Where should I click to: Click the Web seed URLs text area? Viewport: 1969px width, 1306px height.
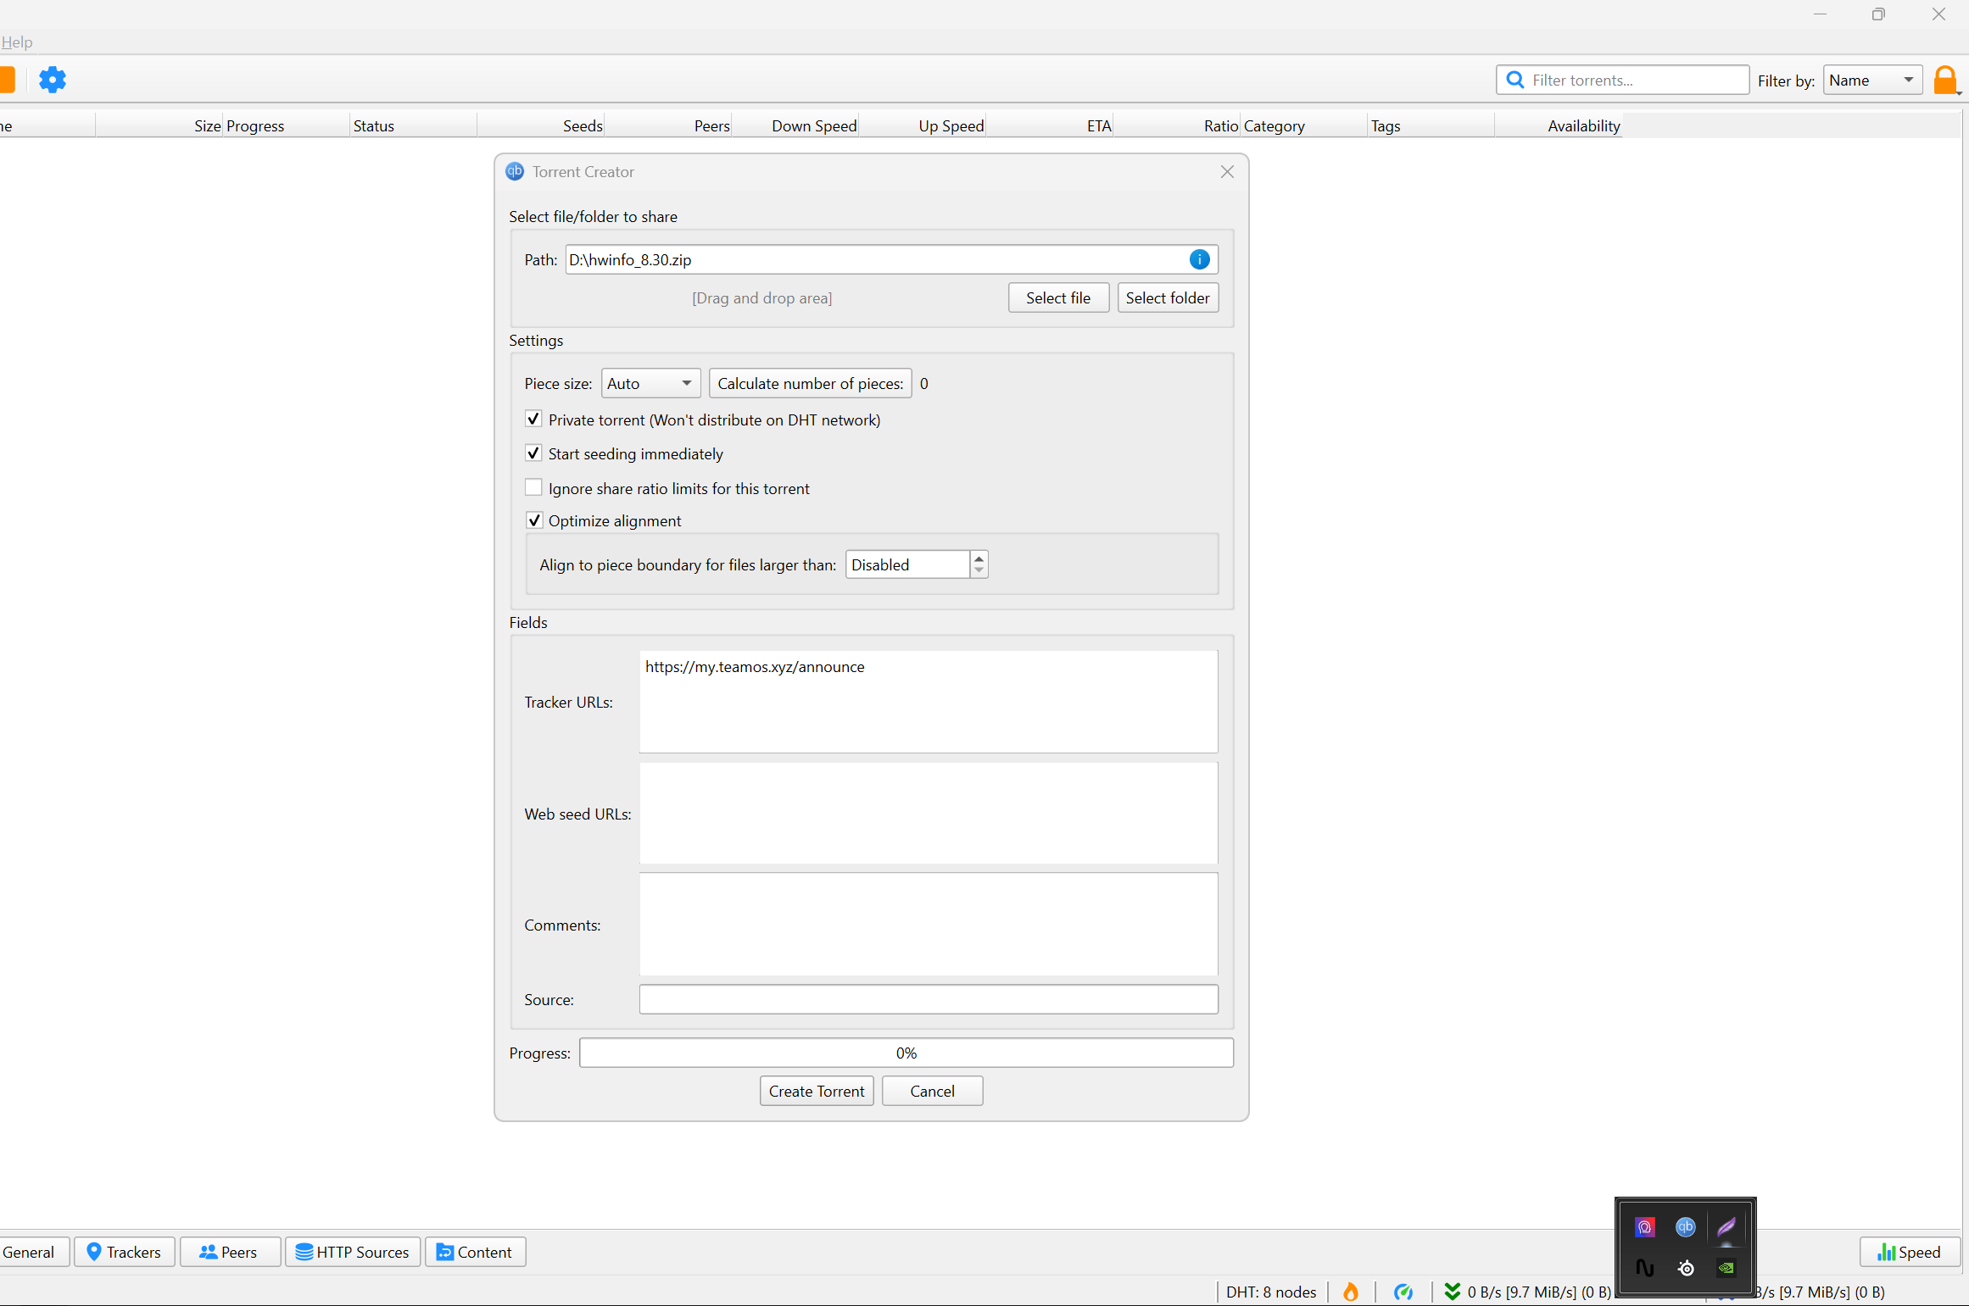pyautogui.click(x=929, y=814)
